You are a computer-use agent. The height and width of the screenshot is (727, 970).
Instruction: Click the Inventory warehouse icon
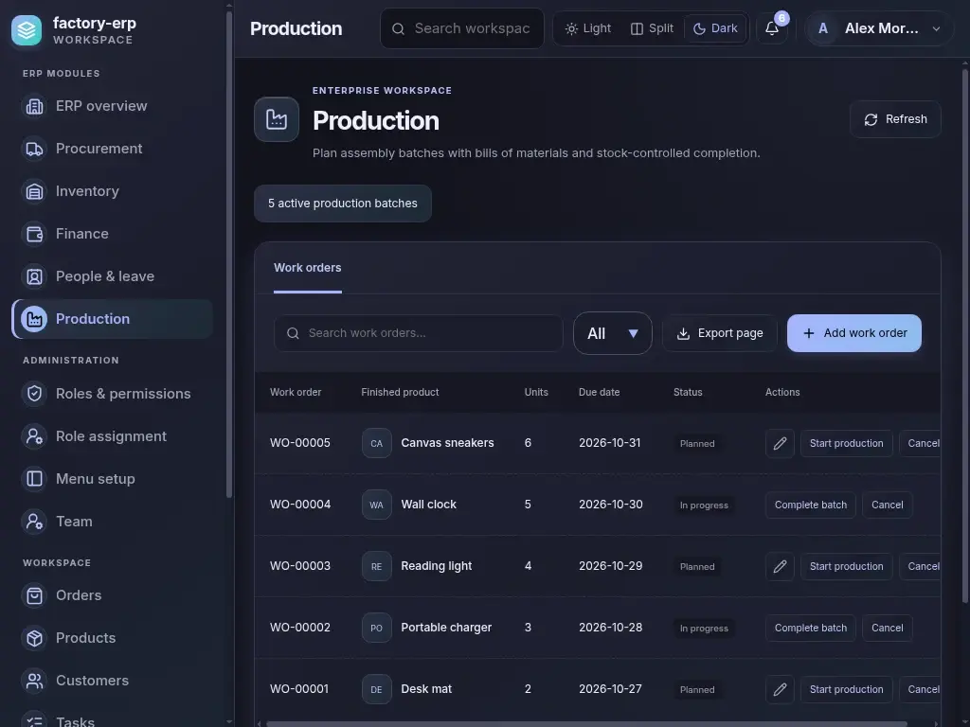point(35,191)
